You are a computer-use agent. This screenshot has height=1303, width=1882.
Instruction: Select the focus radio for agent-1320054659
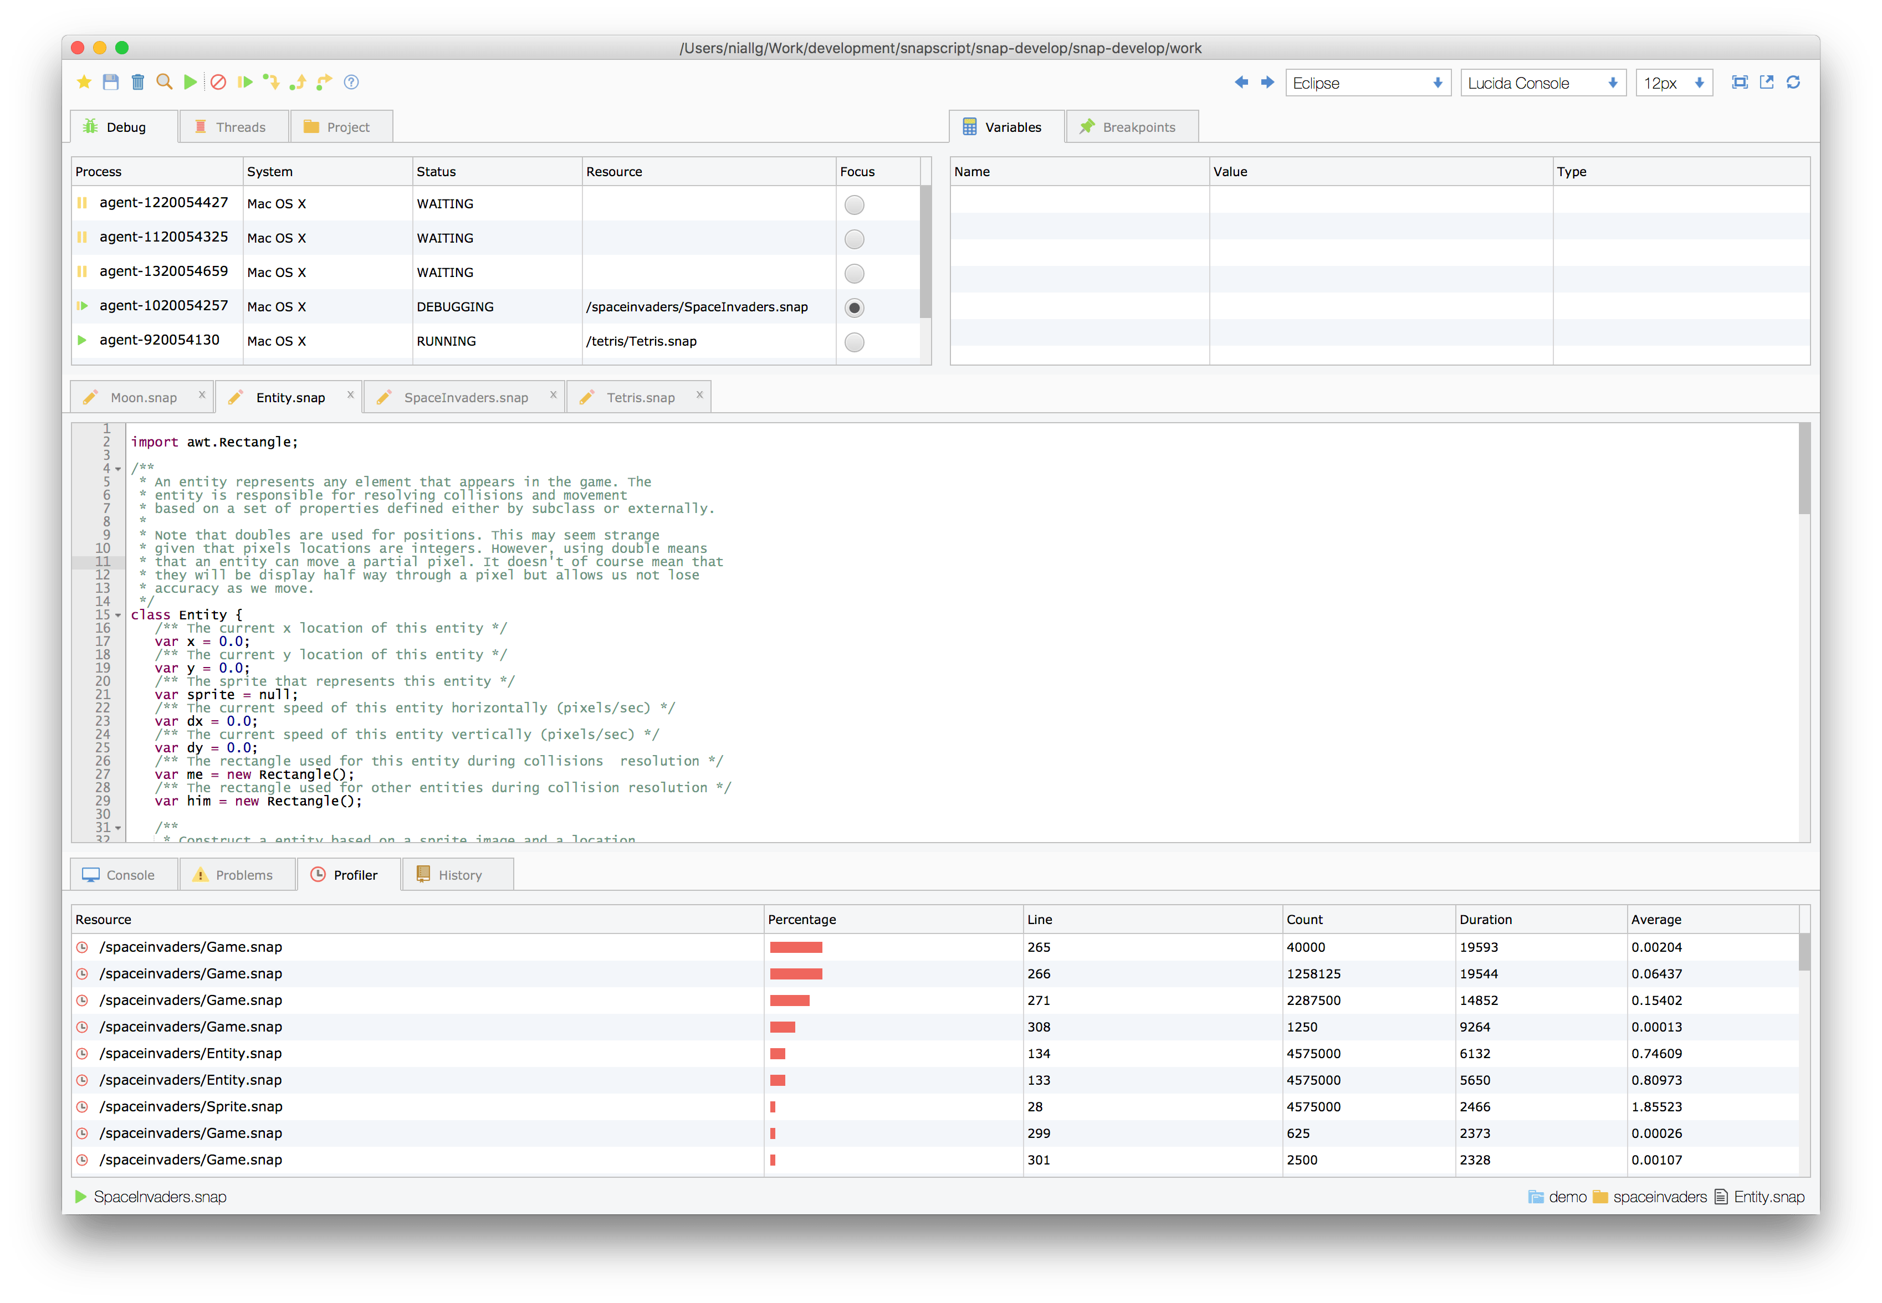pyautogui.click(x=854, y=274)
